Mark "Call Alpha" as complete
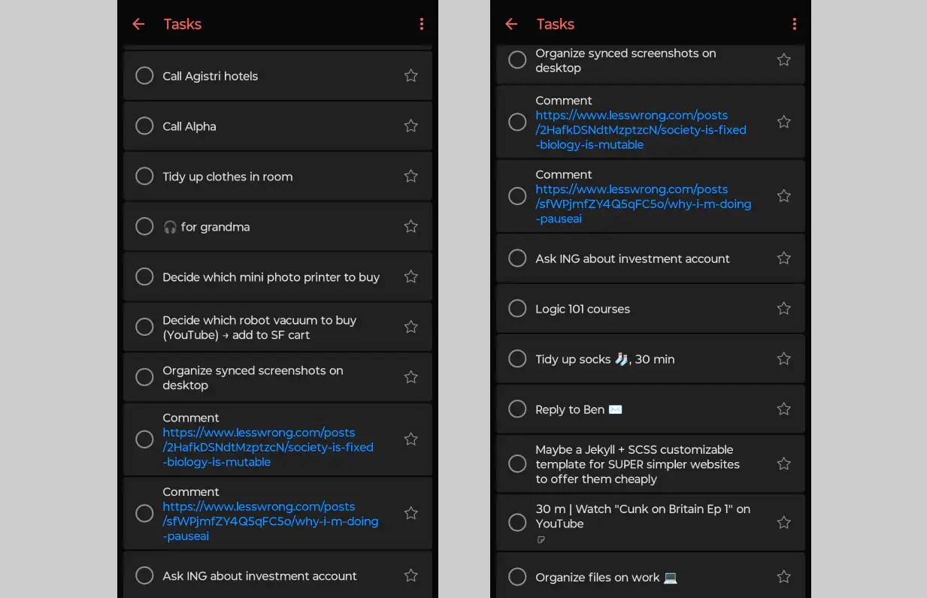The image size is (927, 598). tap(144, 125)
